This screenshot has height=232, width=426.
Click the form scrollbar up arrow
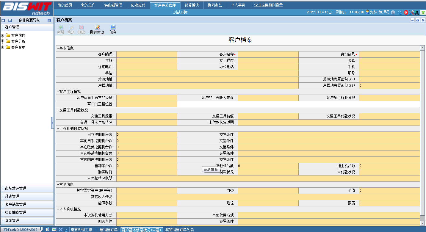(422, 48)
